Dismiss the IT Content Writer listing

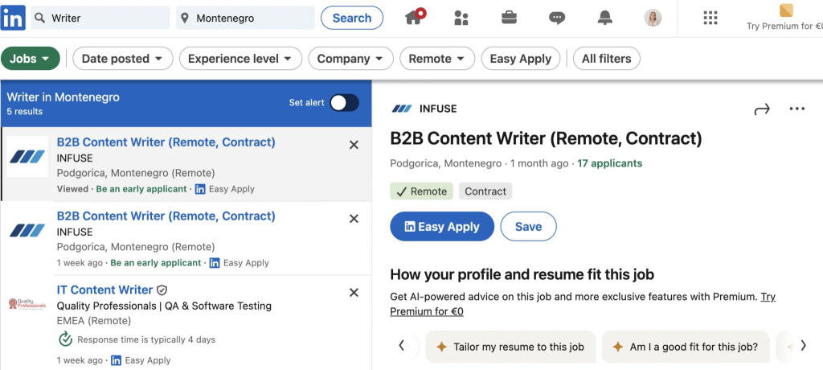tap(354, 292)
